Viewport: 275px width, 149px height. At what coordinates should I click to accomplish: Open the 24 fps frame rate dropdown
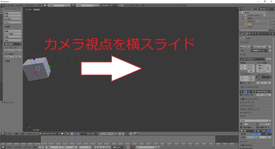click(264, 77)
